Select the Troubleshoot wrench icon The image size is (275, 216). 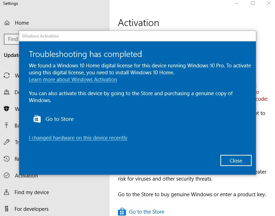point(7,142)
